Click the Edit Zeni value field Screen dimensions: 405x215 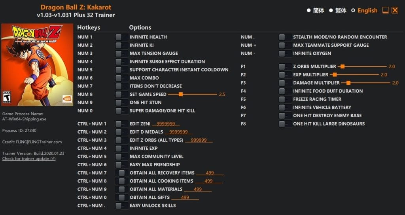coord(166,124)
